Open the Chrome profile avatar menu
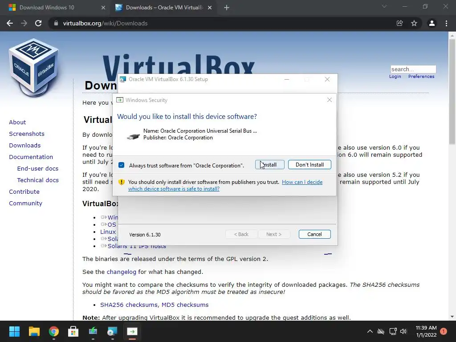 point(432,23)
